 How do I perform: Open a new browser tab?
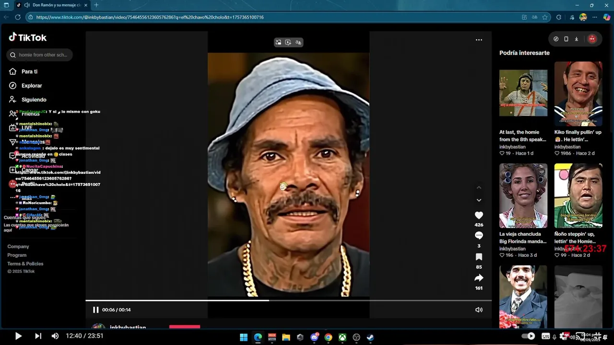[x=96, y=5]
